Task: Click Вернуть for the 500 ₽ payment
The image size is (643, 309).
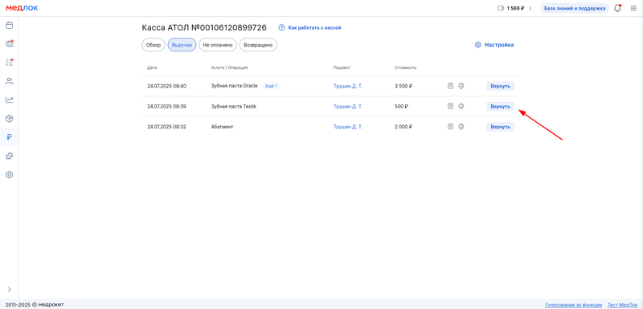Action: tap(500, 107)
